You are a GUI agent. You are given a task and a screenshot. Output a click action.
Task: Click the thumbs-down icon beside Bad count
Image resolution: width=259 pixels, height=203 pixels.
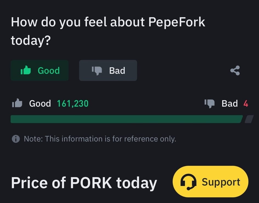209,103
